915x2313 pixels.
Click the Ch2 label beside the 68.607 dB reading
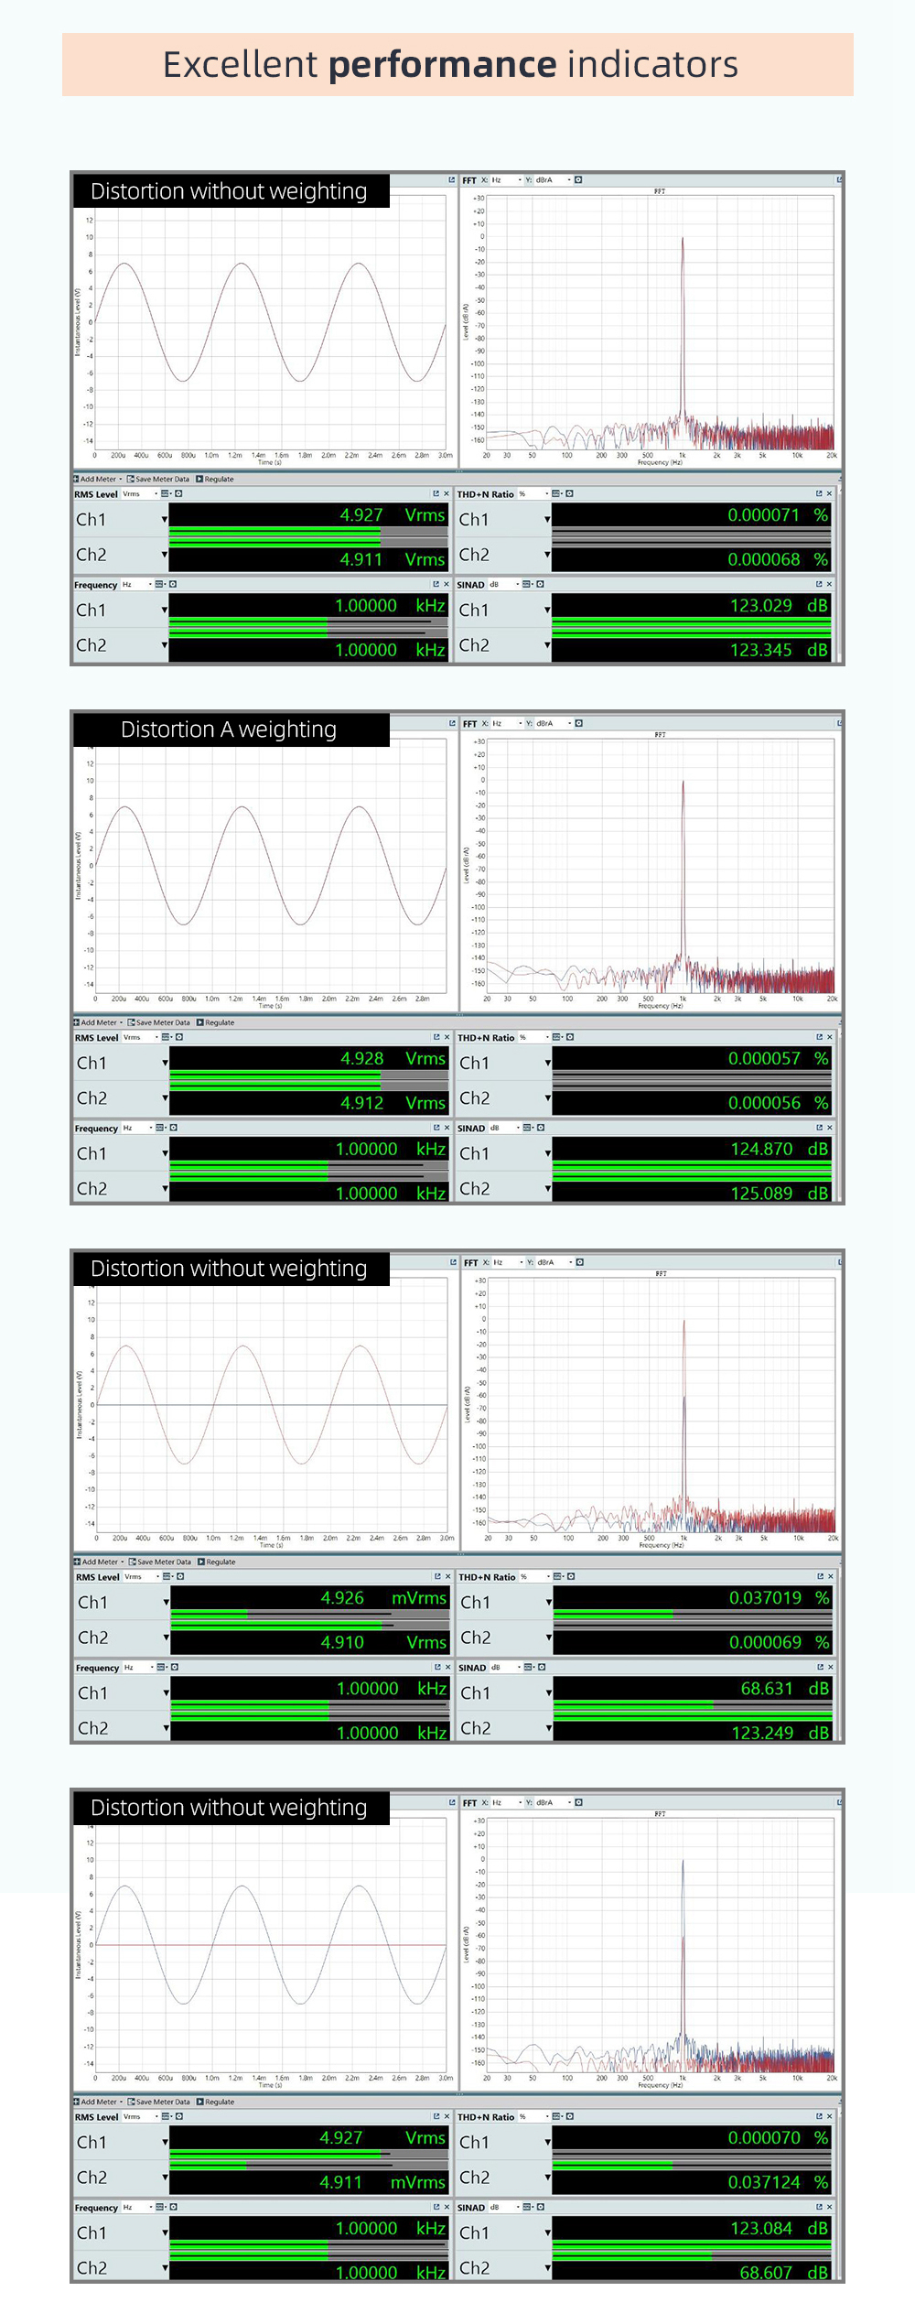474,2267
